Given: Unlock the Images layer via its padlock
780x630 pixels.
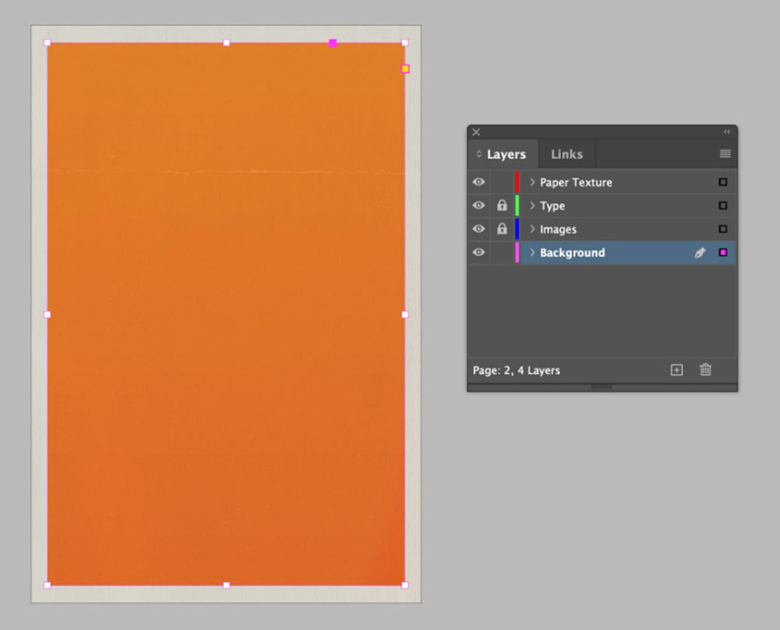Looking at the screenshot, I should pyautogui.click(x=502, y=228).
